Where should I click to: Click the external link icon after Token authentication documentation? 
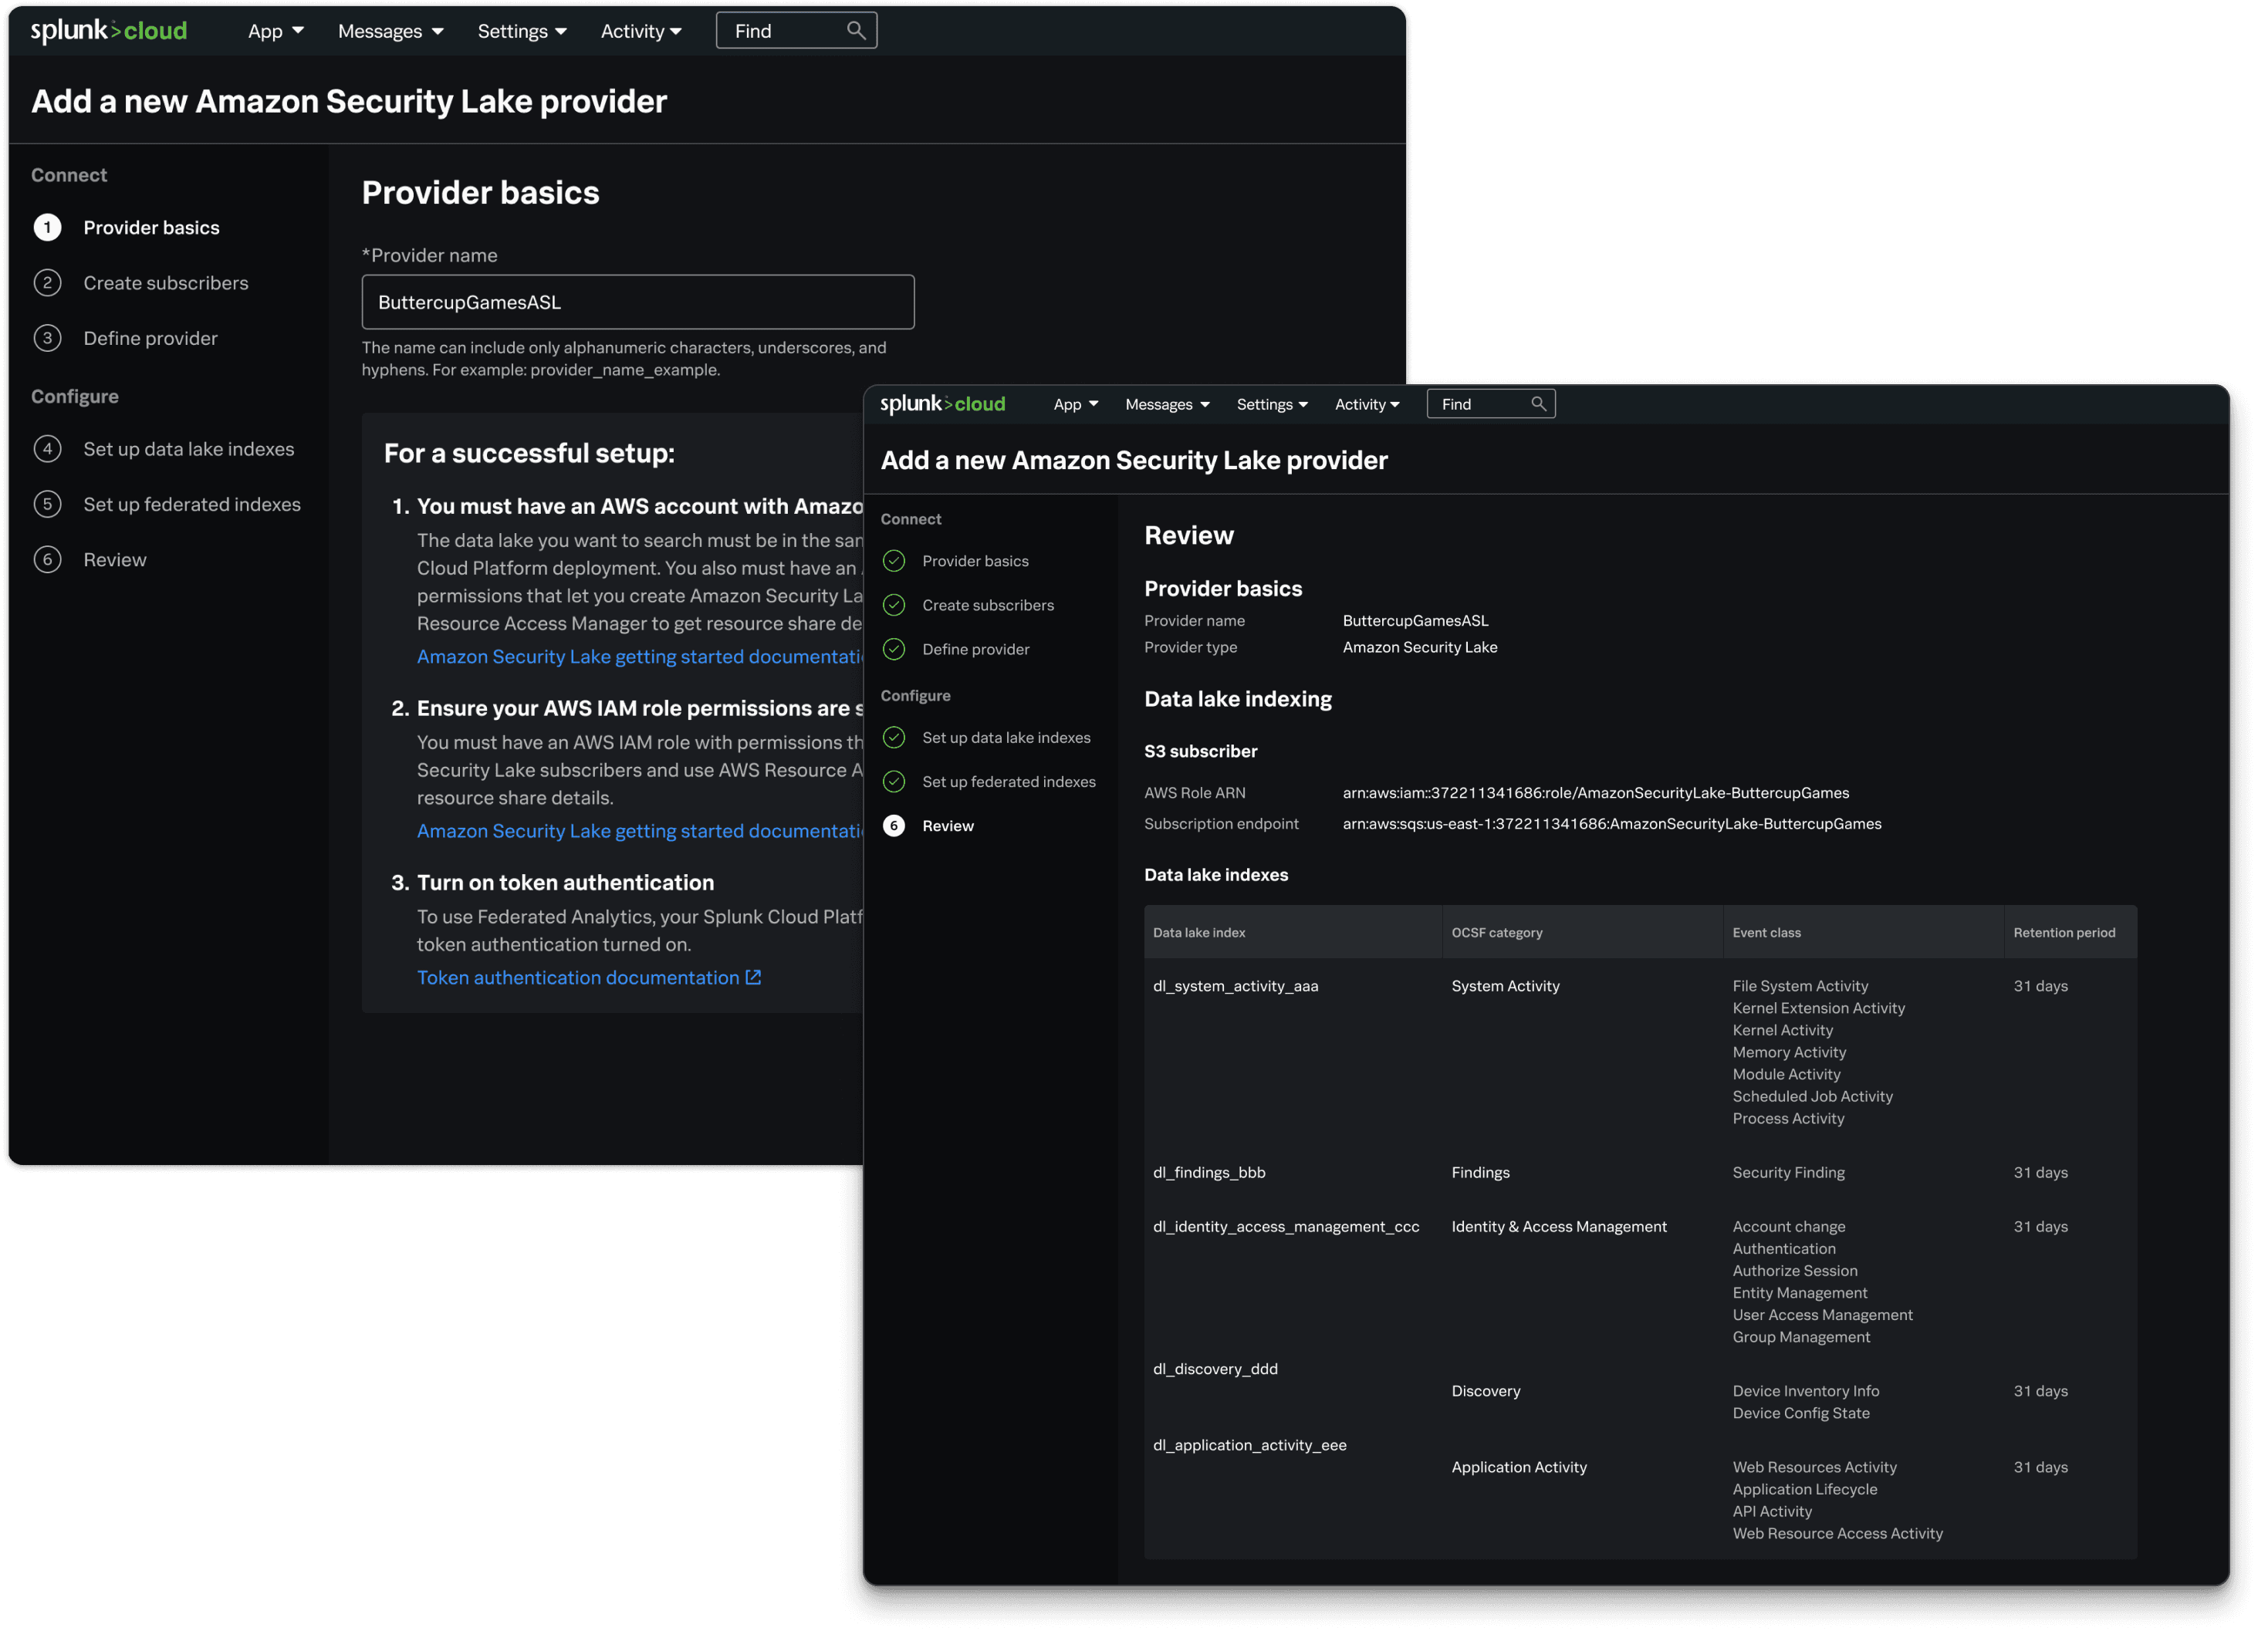754,978
